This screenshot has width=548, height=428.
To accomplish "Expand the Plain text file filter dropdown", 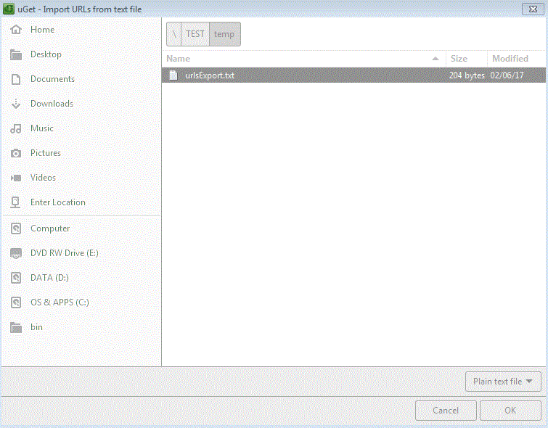I will (x=502, y=382).
